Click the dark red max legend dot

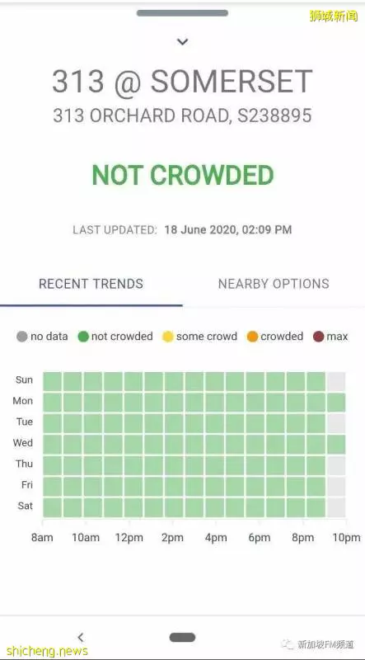pyautogui.click(x=319, y=337)
